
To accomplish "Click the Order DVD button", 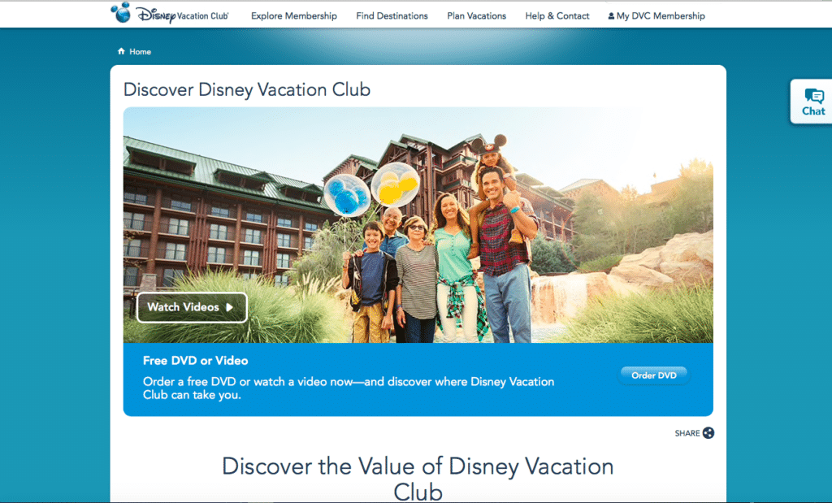I will click(x=654, y=375).
